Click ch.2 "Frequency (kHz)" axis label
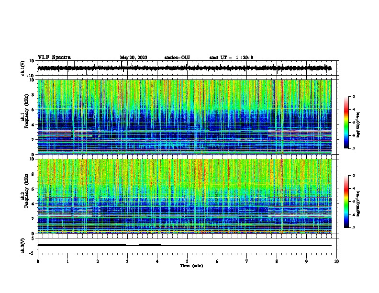This screenshot has width=379, height=293. 26,190
